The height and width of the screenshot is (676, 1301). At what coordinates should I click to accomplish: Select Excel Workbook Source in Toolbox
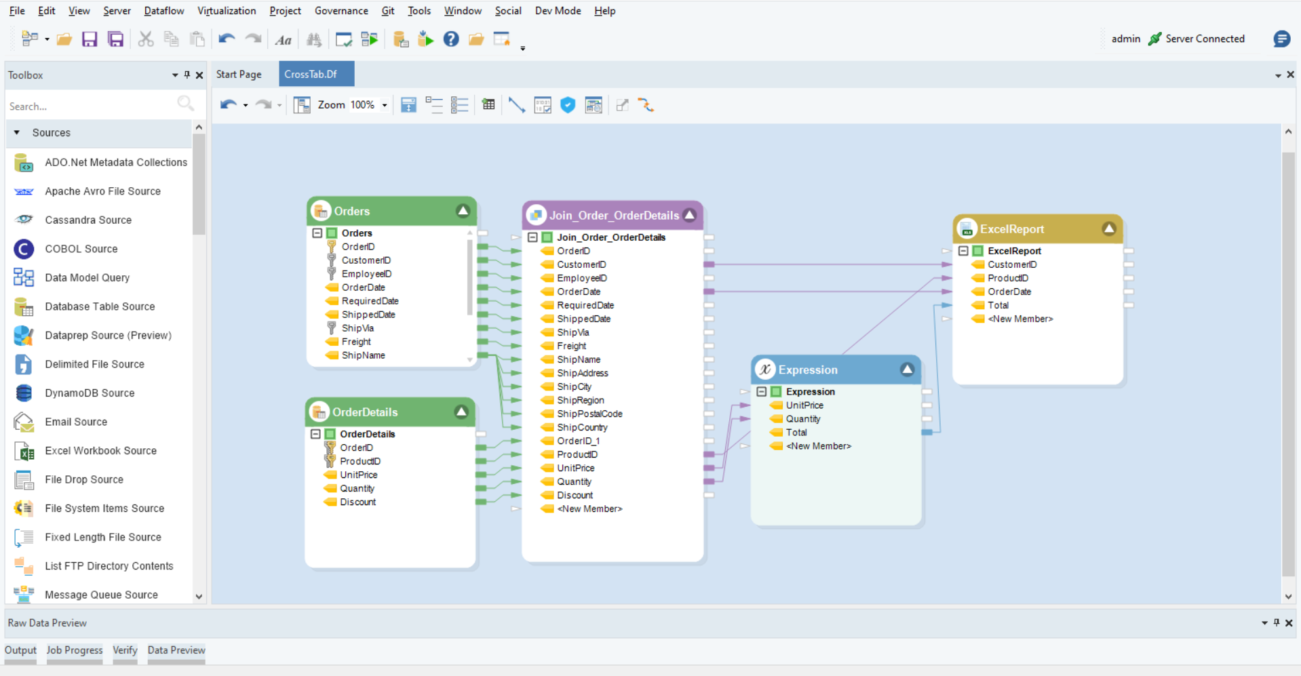100,451
